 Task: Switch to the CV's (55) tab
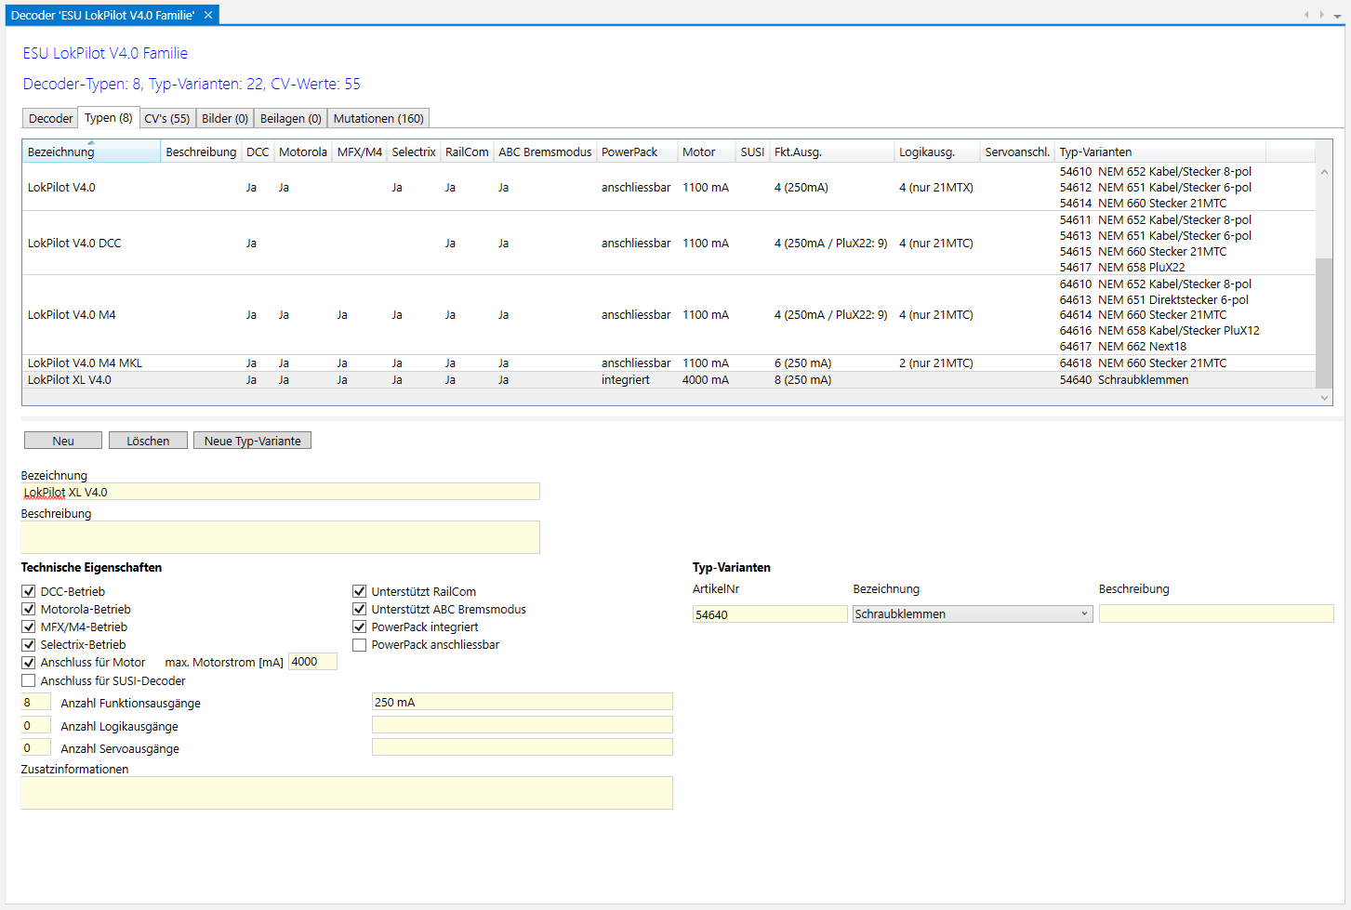(167, 119)
